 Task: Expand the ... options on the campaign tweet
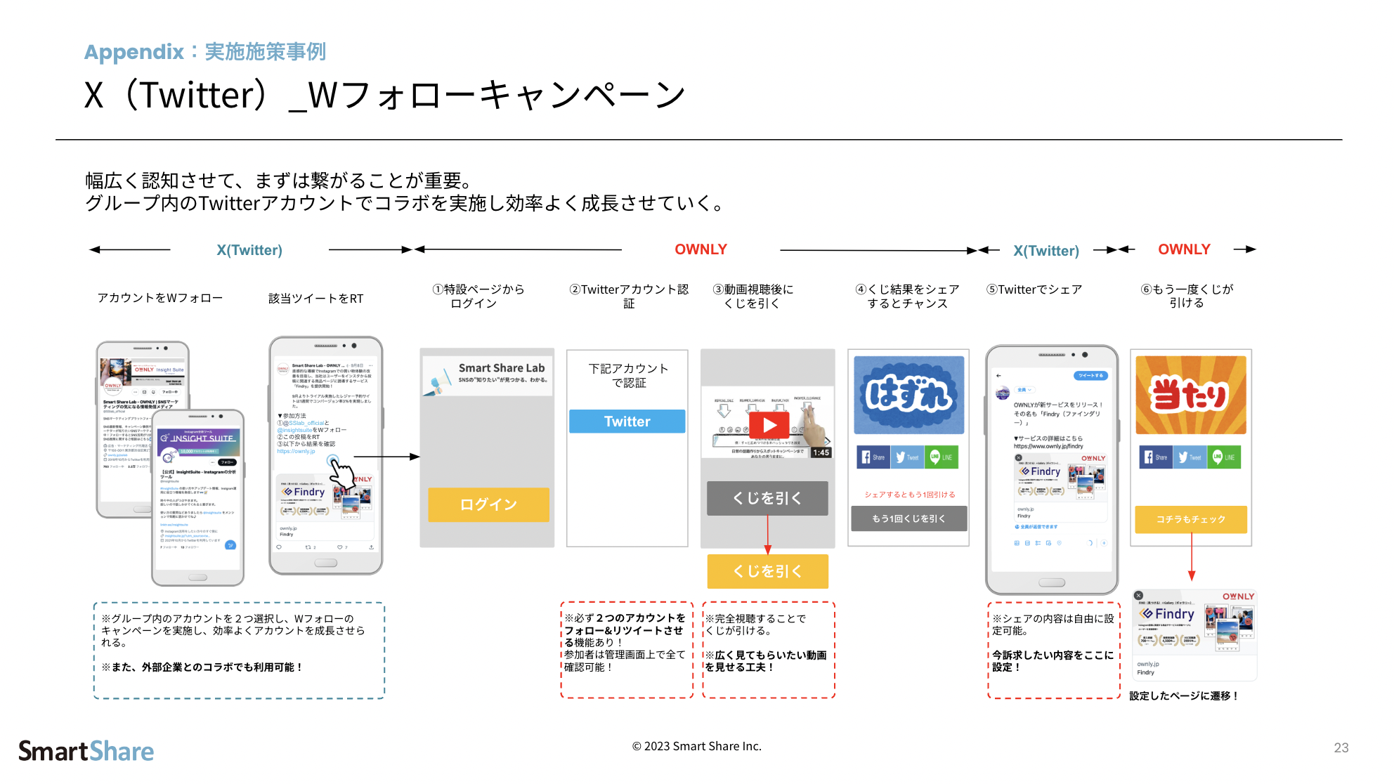(x=370, y=365)
